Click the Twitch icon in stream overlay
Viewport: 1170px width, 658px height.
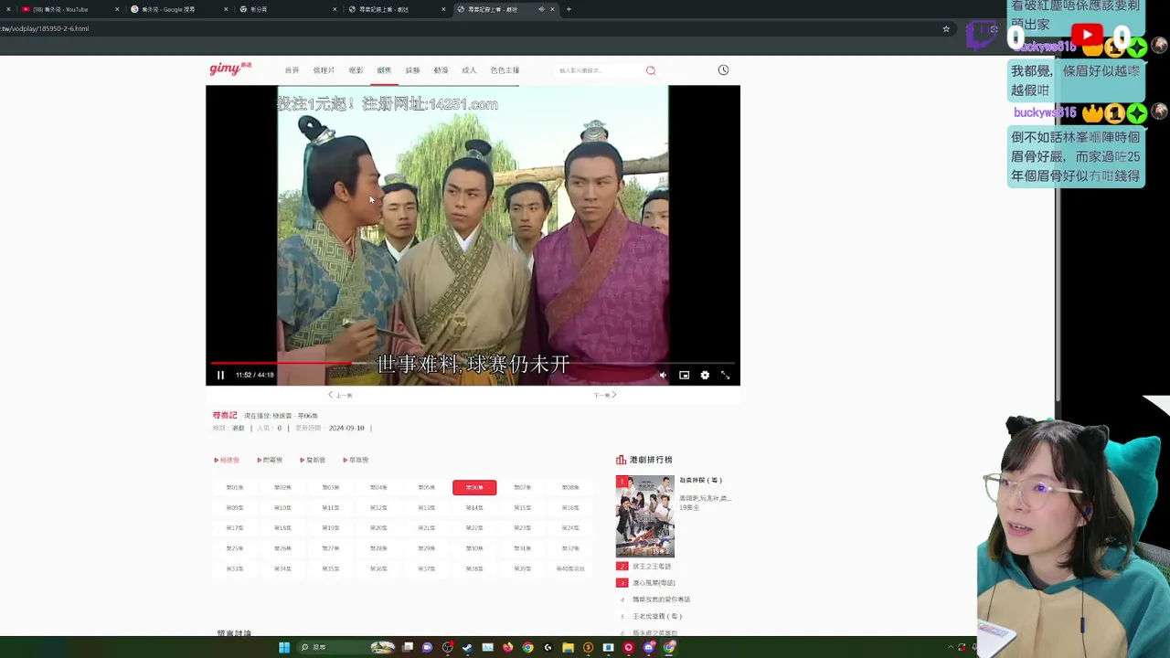click(982, 37)
